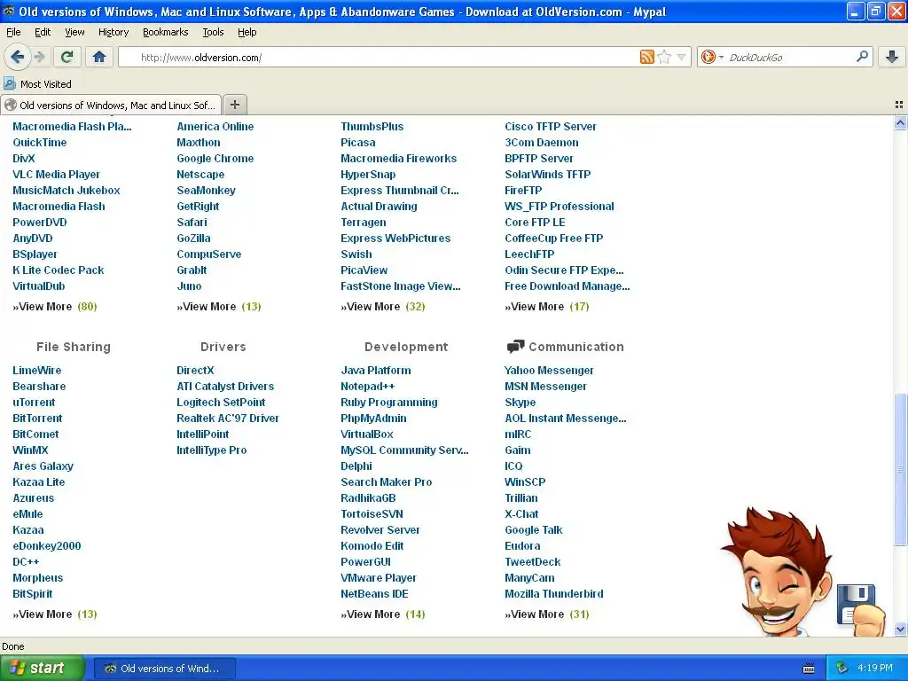
Task: Open the Notepad++ link
Action: [368, 387]
